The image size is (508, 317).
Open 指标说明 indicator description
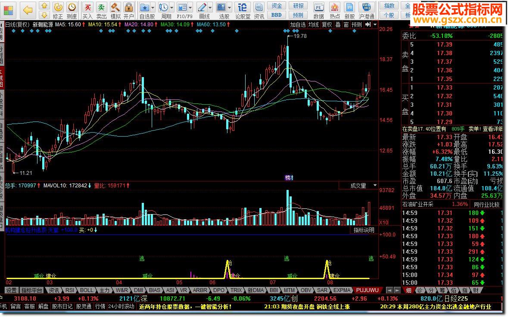pyautogui.click(x=364, y=230)
